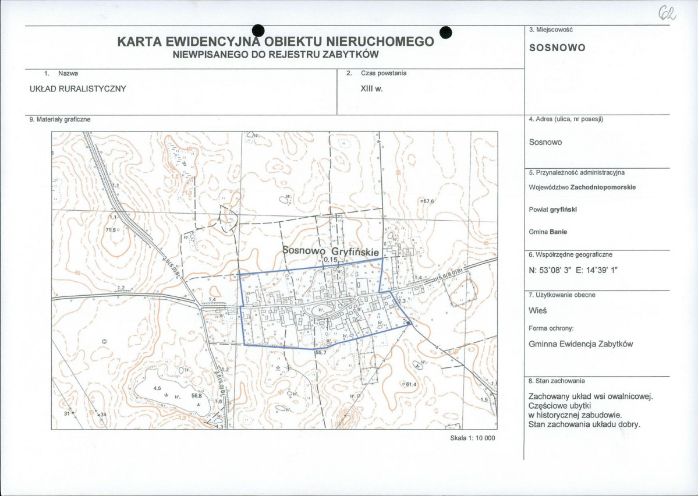The width and height of the screenshot is (698, 496).
Task: Select the field label '1. Nazwa'
Action: [62, 73]
